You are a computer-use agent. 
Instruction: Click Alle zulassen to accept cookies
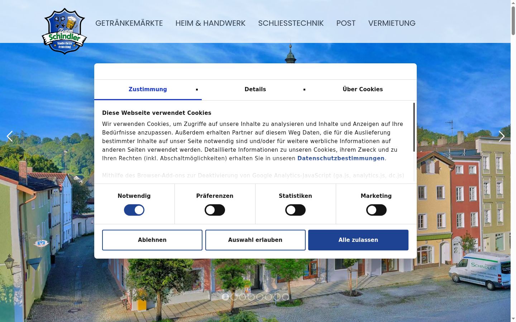pyautogui.click(x=358, y=240)
